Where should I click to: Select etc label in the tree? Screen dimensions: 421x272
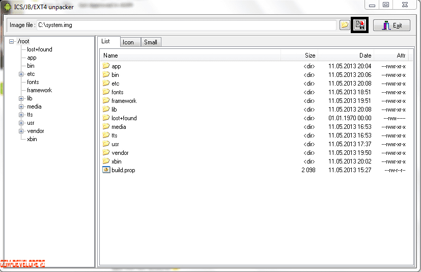[31, 74]
